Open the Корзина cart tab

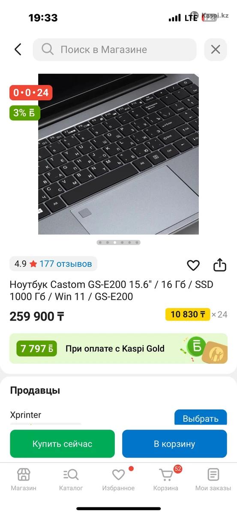pyautogui.click(x=166, y=479)
